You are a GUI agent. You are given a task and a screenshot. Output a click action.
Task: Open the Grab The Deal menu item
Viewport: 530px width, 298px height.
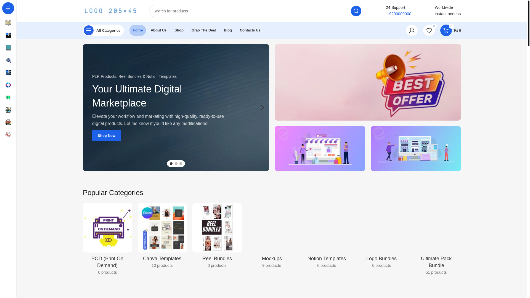204,30
